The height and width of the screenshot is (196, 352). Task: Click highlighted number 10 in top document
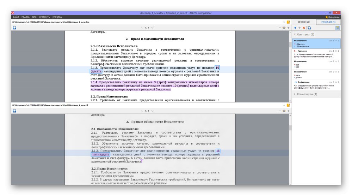tap(217, 68)
